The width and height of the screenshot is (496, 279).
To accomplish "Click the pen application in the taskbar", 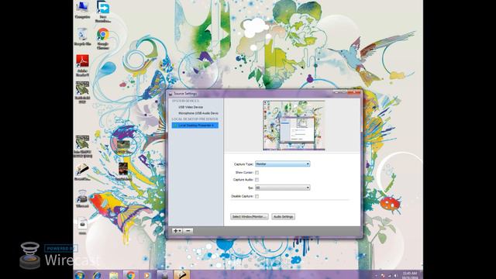I will [182, 275].
